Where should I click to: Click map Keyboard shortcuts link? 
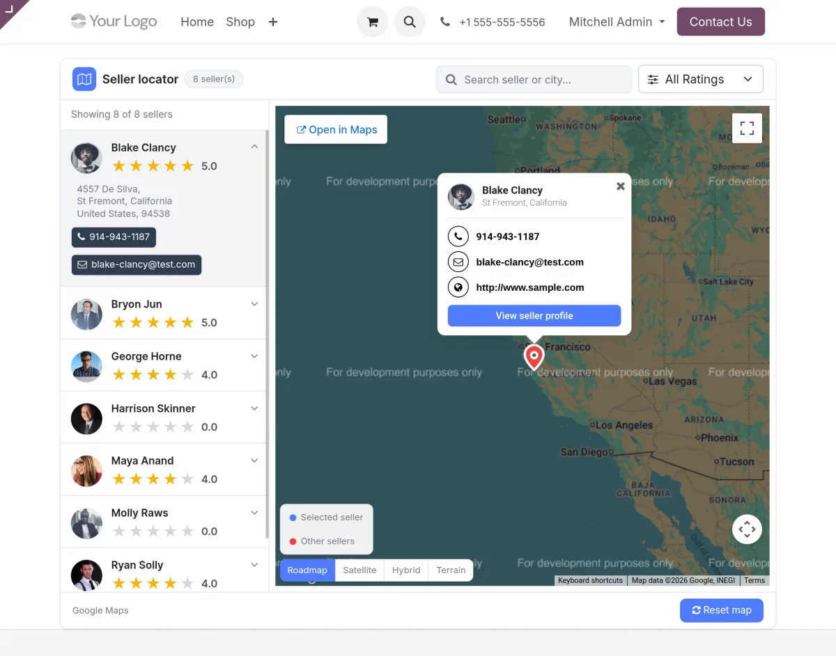tap(591, 580)
